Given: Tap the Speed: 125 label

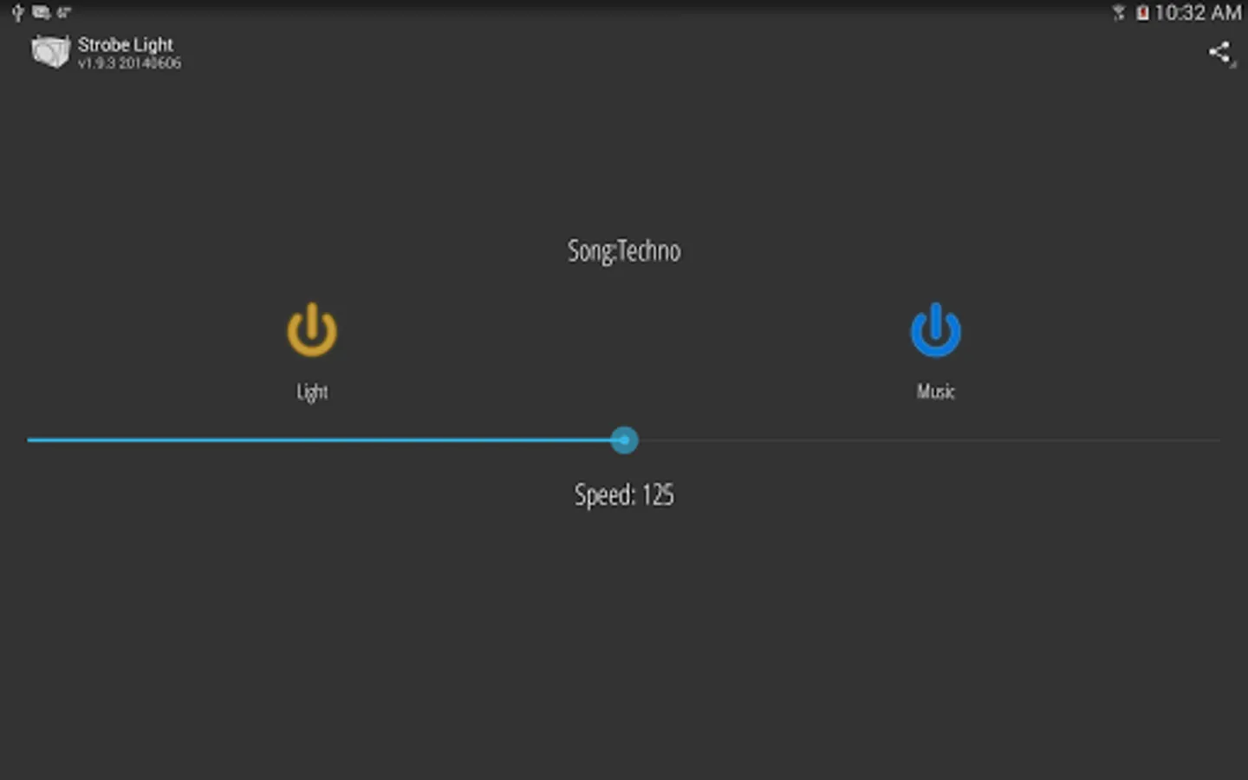Looking at the screenshot, I should [x=624, y=495].
